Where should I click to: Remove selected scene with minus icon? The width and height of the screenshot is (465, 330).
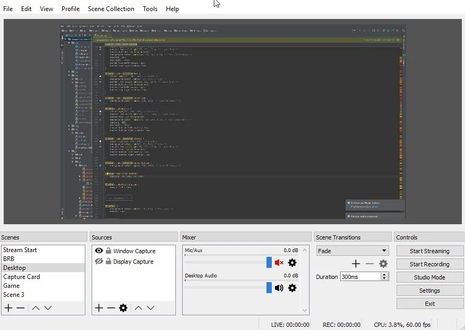pyautogui.click(x=21, y=308)
